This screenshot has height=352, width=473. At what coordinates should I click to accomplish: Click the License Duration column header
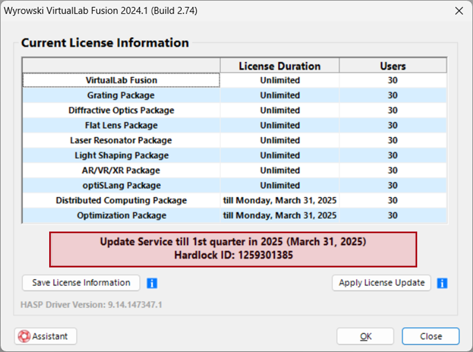(280, 66)
